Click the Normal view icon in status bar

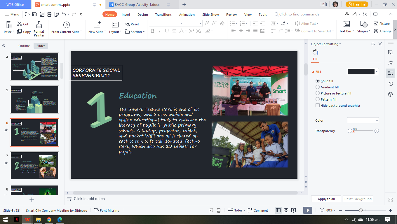[x=278, y=210]
